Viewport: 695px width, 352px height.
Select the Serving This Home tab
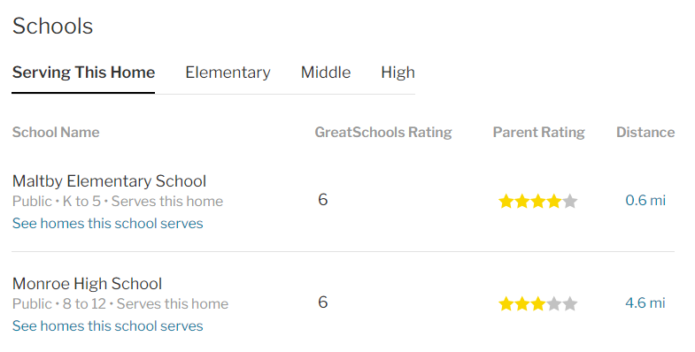pos(83,73)
